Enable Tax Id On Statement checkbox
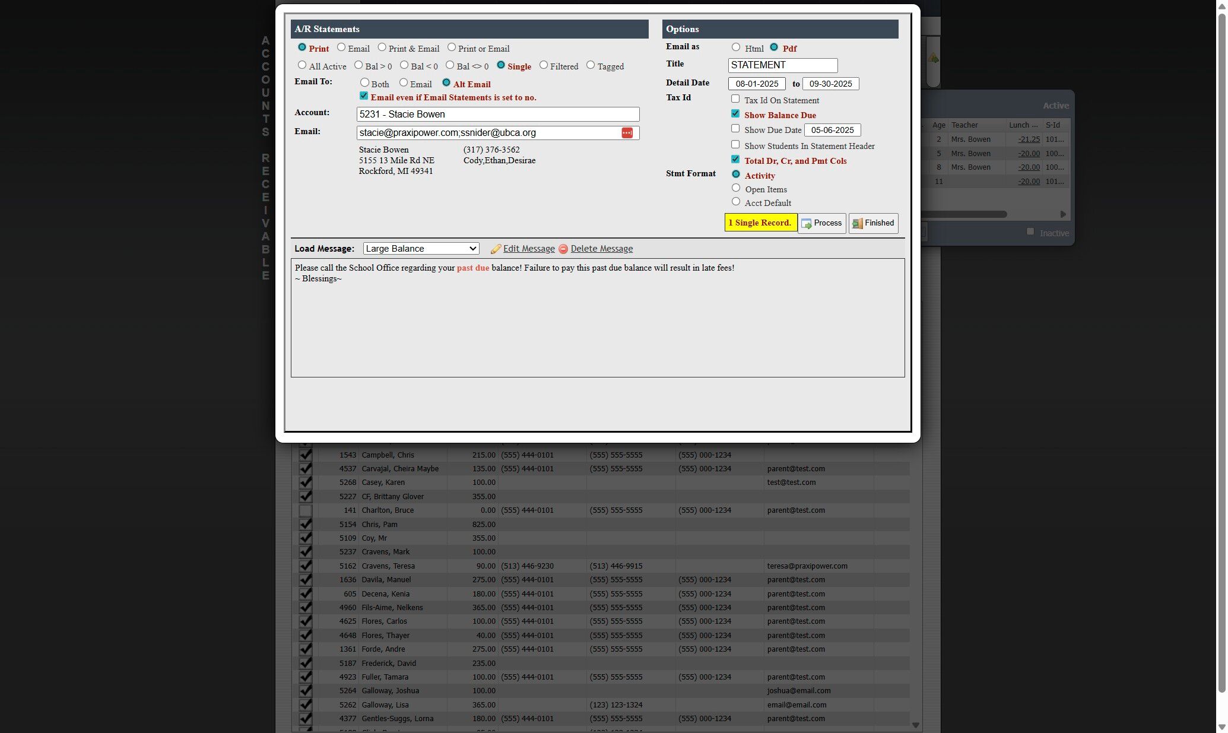Screen dimensions: 1228x733 (735, 99)
